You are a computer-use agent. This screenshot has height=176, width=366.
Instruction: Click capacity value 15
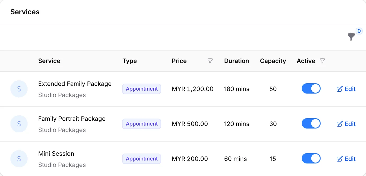(273, 159)
